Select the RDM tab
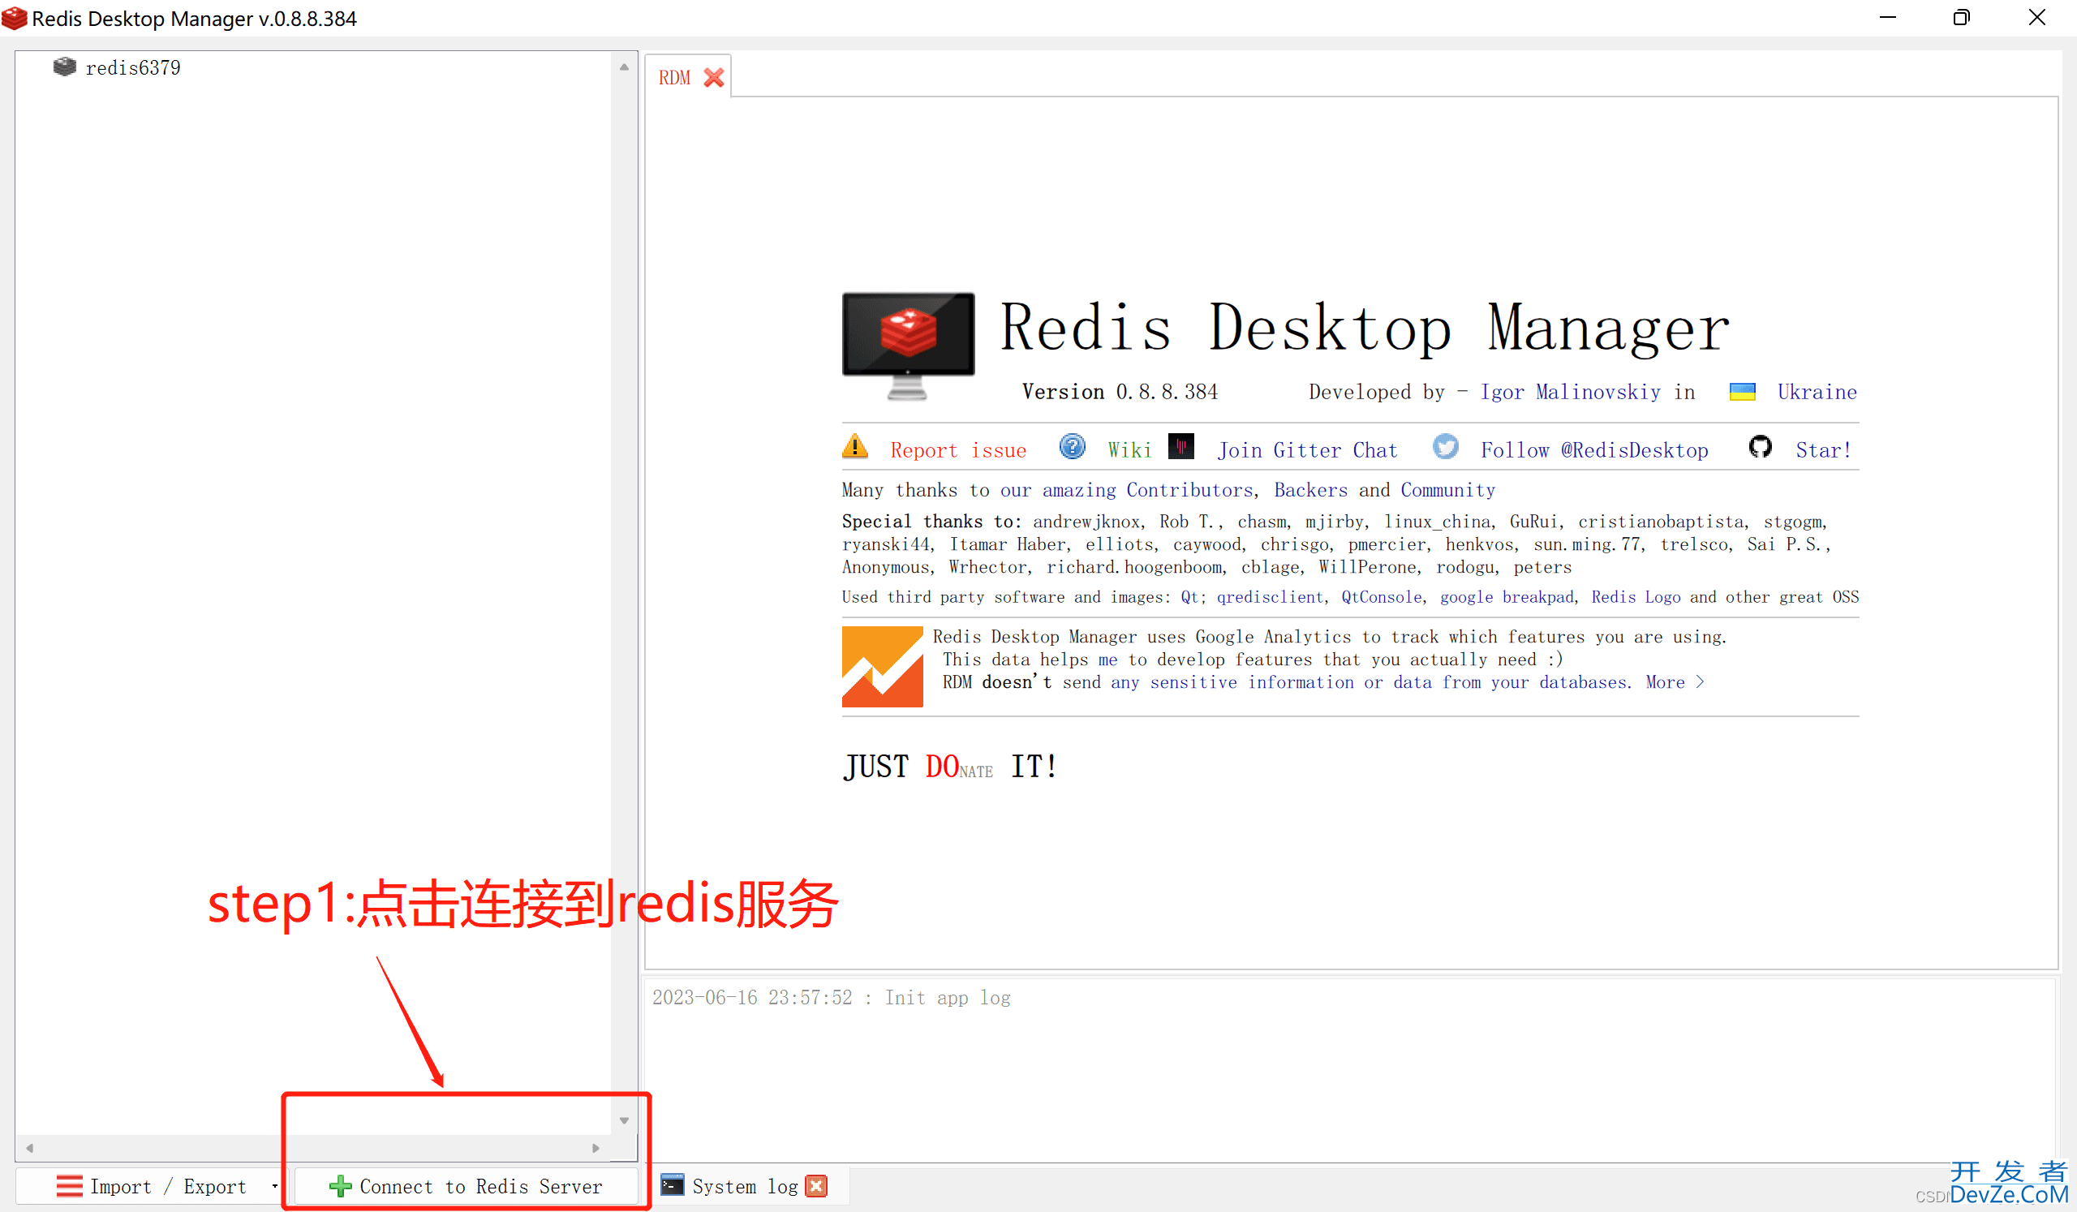The width and height of the screenshot is (2077, 1212). pyautogui.click(x=674, y=77)
